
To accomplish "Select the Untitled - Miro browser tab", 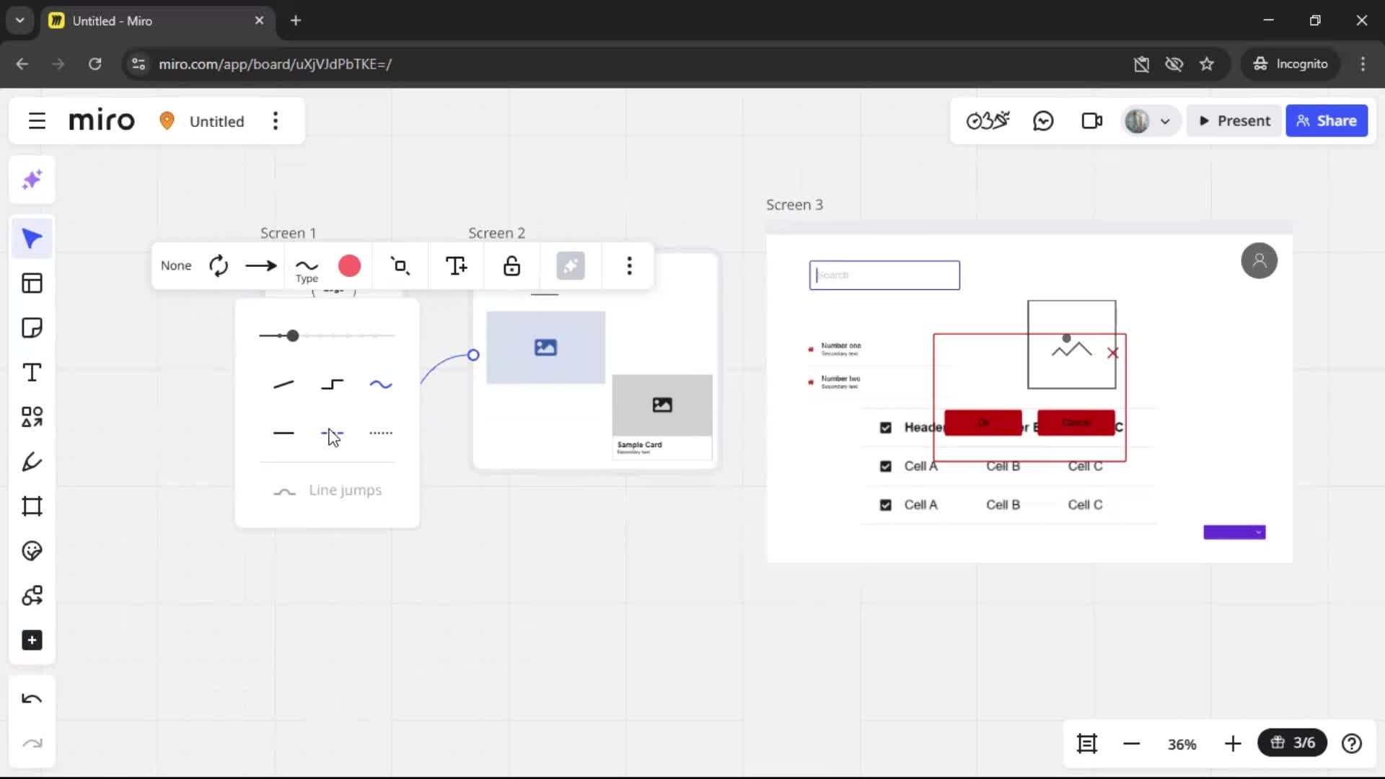I will [157, 21].
